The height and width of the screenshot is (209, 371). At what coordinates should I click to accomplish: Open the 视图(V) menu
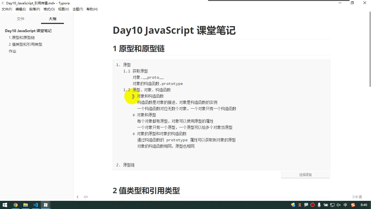[64, 9]
